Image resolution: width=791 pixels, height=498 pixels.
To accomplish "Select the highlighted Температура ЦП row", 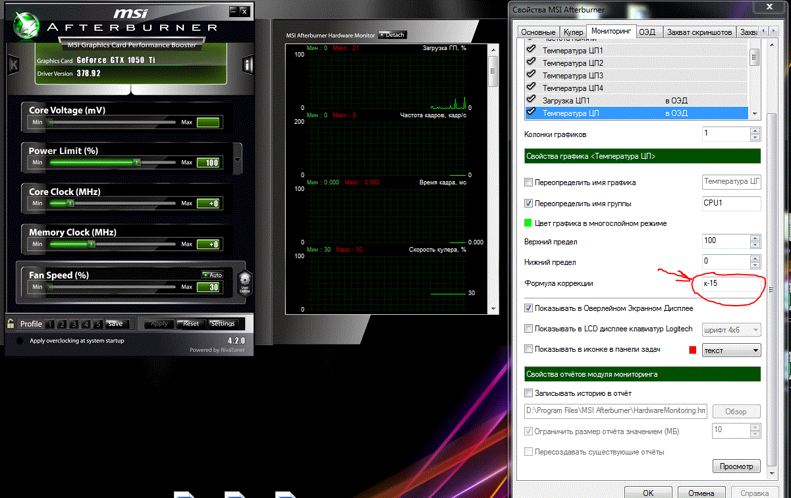I will tap(636, 113).
